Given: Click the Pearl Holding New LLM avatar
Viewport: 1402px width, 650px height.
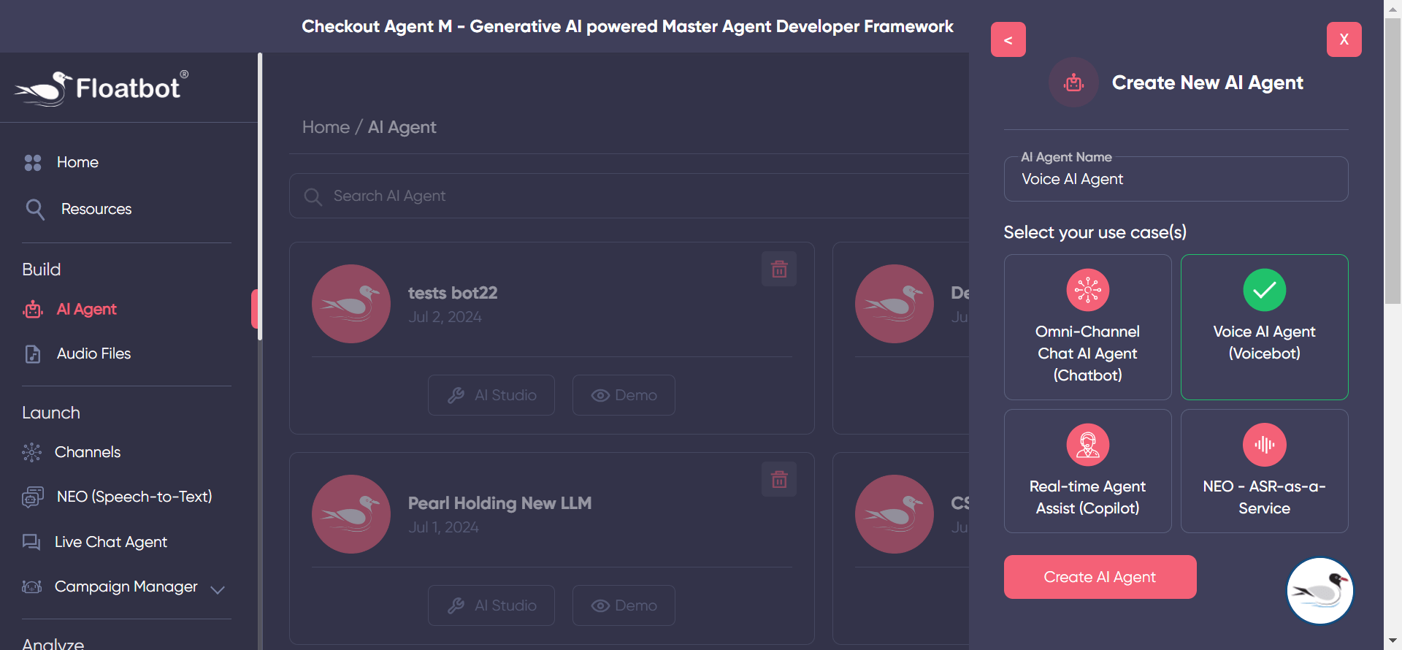Looking at the screenshot, I should click(x=351, y=514).
